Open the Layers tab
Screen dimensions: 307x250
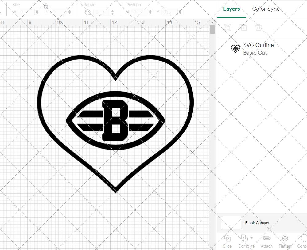tap(231, 9)
